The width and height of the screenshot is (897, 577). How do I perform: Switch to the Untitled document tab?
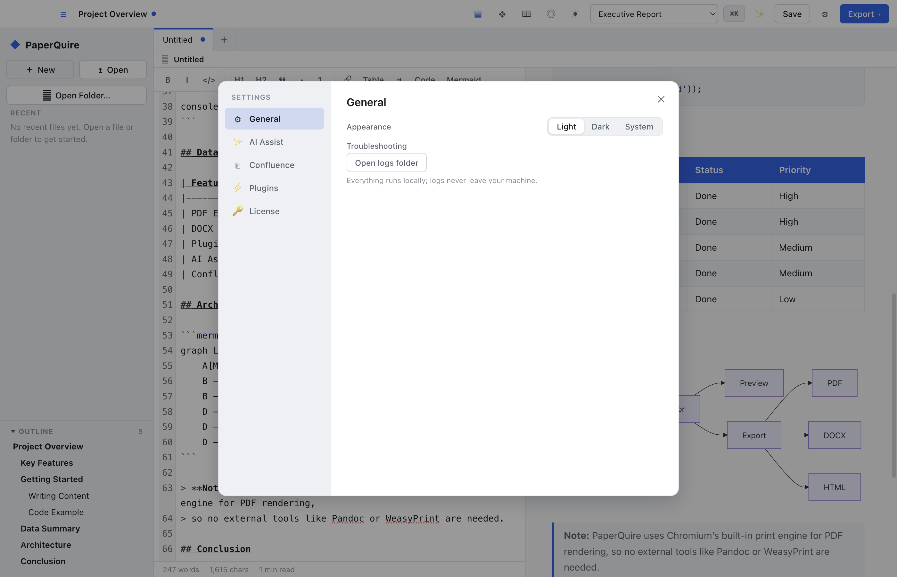[x=183, y=40]
